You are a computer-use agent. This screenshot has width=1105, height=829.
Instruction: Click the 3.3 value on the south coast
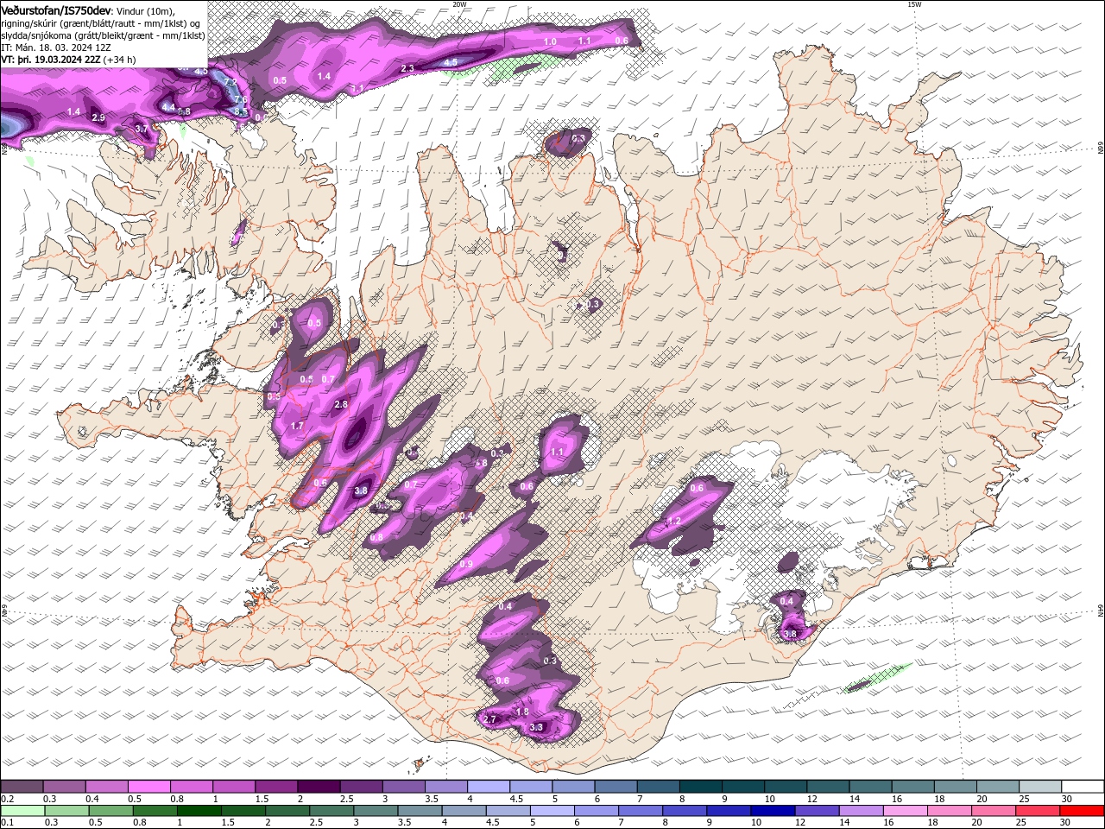tap(536, 727)
